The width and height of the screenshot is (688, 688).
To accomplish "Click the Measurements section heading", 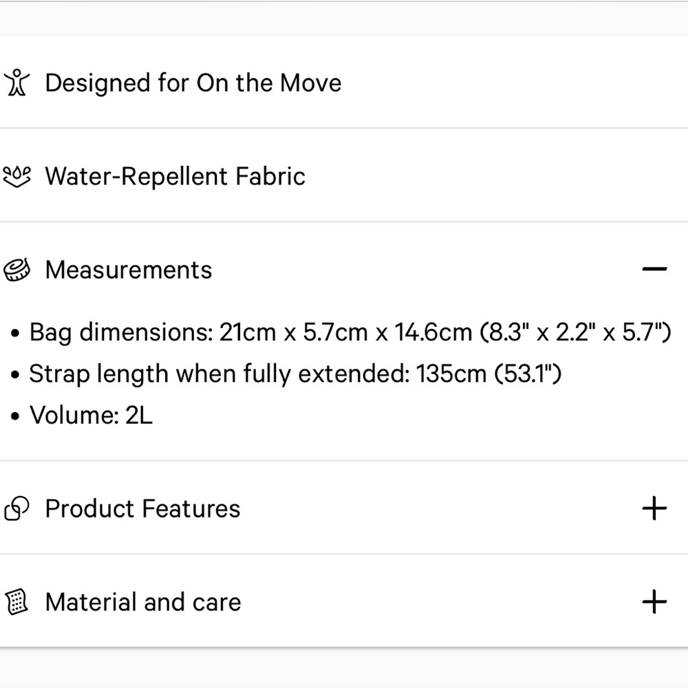I will [x=129, y=270].
